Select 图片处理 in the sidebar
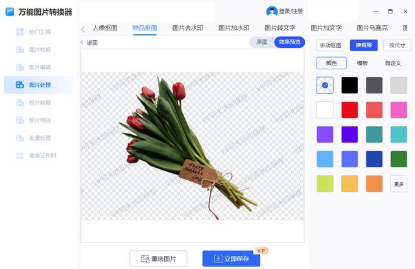The image size is (415, 269). click(x=38, y=85)
